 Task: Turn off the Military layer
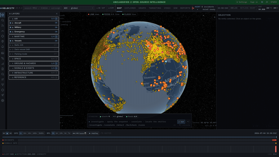coord(34,27)
